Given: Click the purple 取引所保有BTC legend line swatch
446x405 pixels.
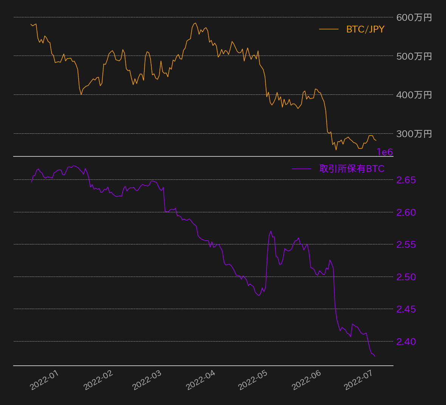Looking at the screenshot, I should 301,169.
